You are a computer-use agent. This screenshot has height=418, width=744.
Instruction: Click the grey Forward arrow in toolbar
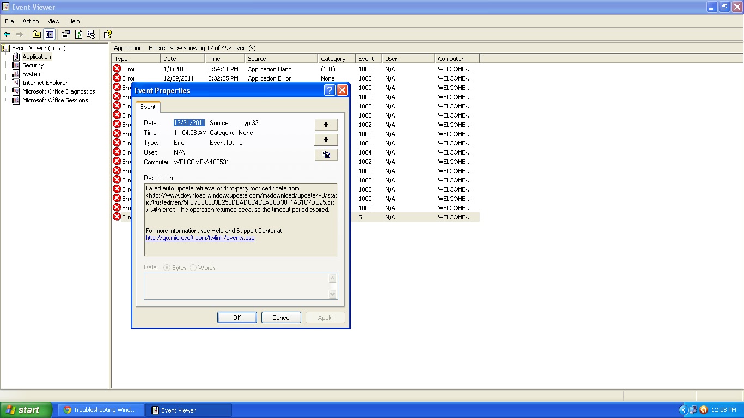20,34
